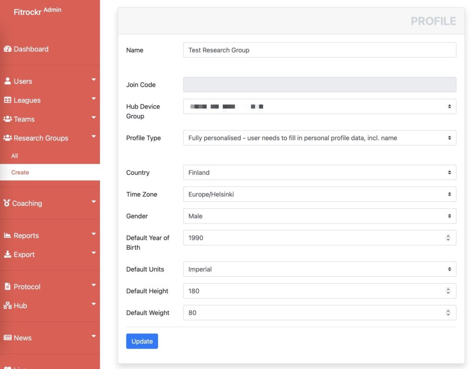Open the Gender dropdown showing Male

pyautogui.click(x=320, y=216)
